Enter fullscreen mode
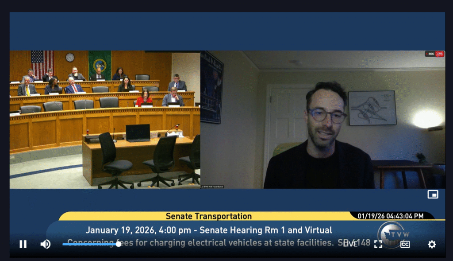The width and height of the screenshot is (453, 261). [x=378, y=244]
